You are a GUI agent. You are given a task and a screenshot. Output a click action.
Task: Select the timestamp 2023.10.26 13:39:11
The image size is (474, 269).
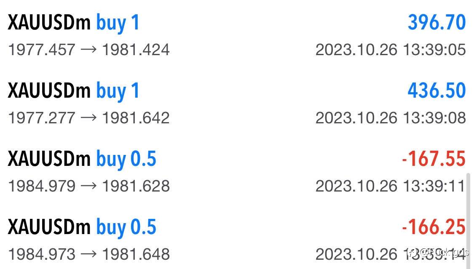(x=390, y=186)
